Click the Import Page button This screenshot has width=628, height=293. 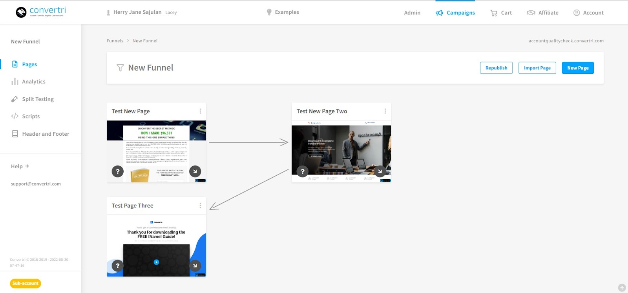(537, 68)
